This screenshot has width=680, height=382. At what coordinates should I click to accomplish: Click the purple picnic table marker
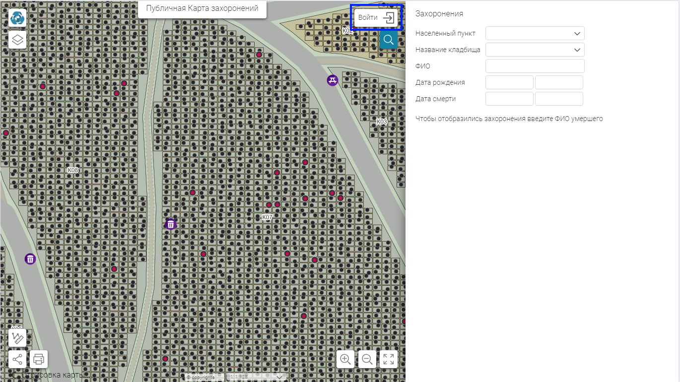[333, 80]
